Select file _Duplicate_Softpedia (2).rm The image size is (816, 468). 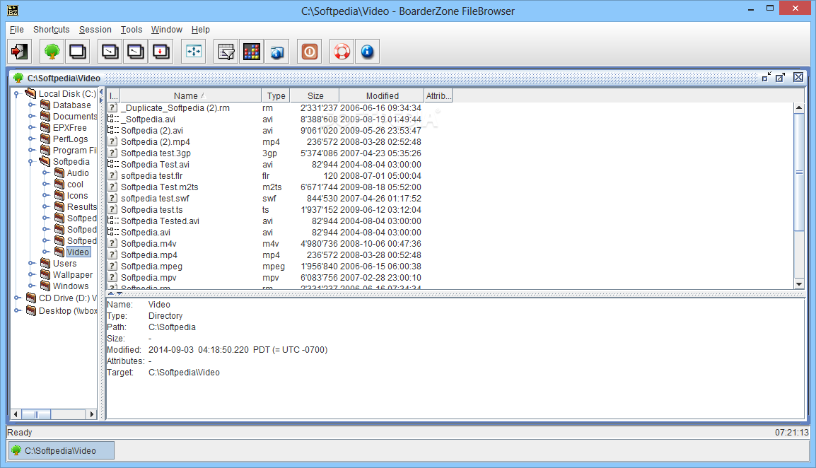pos(175,108)
